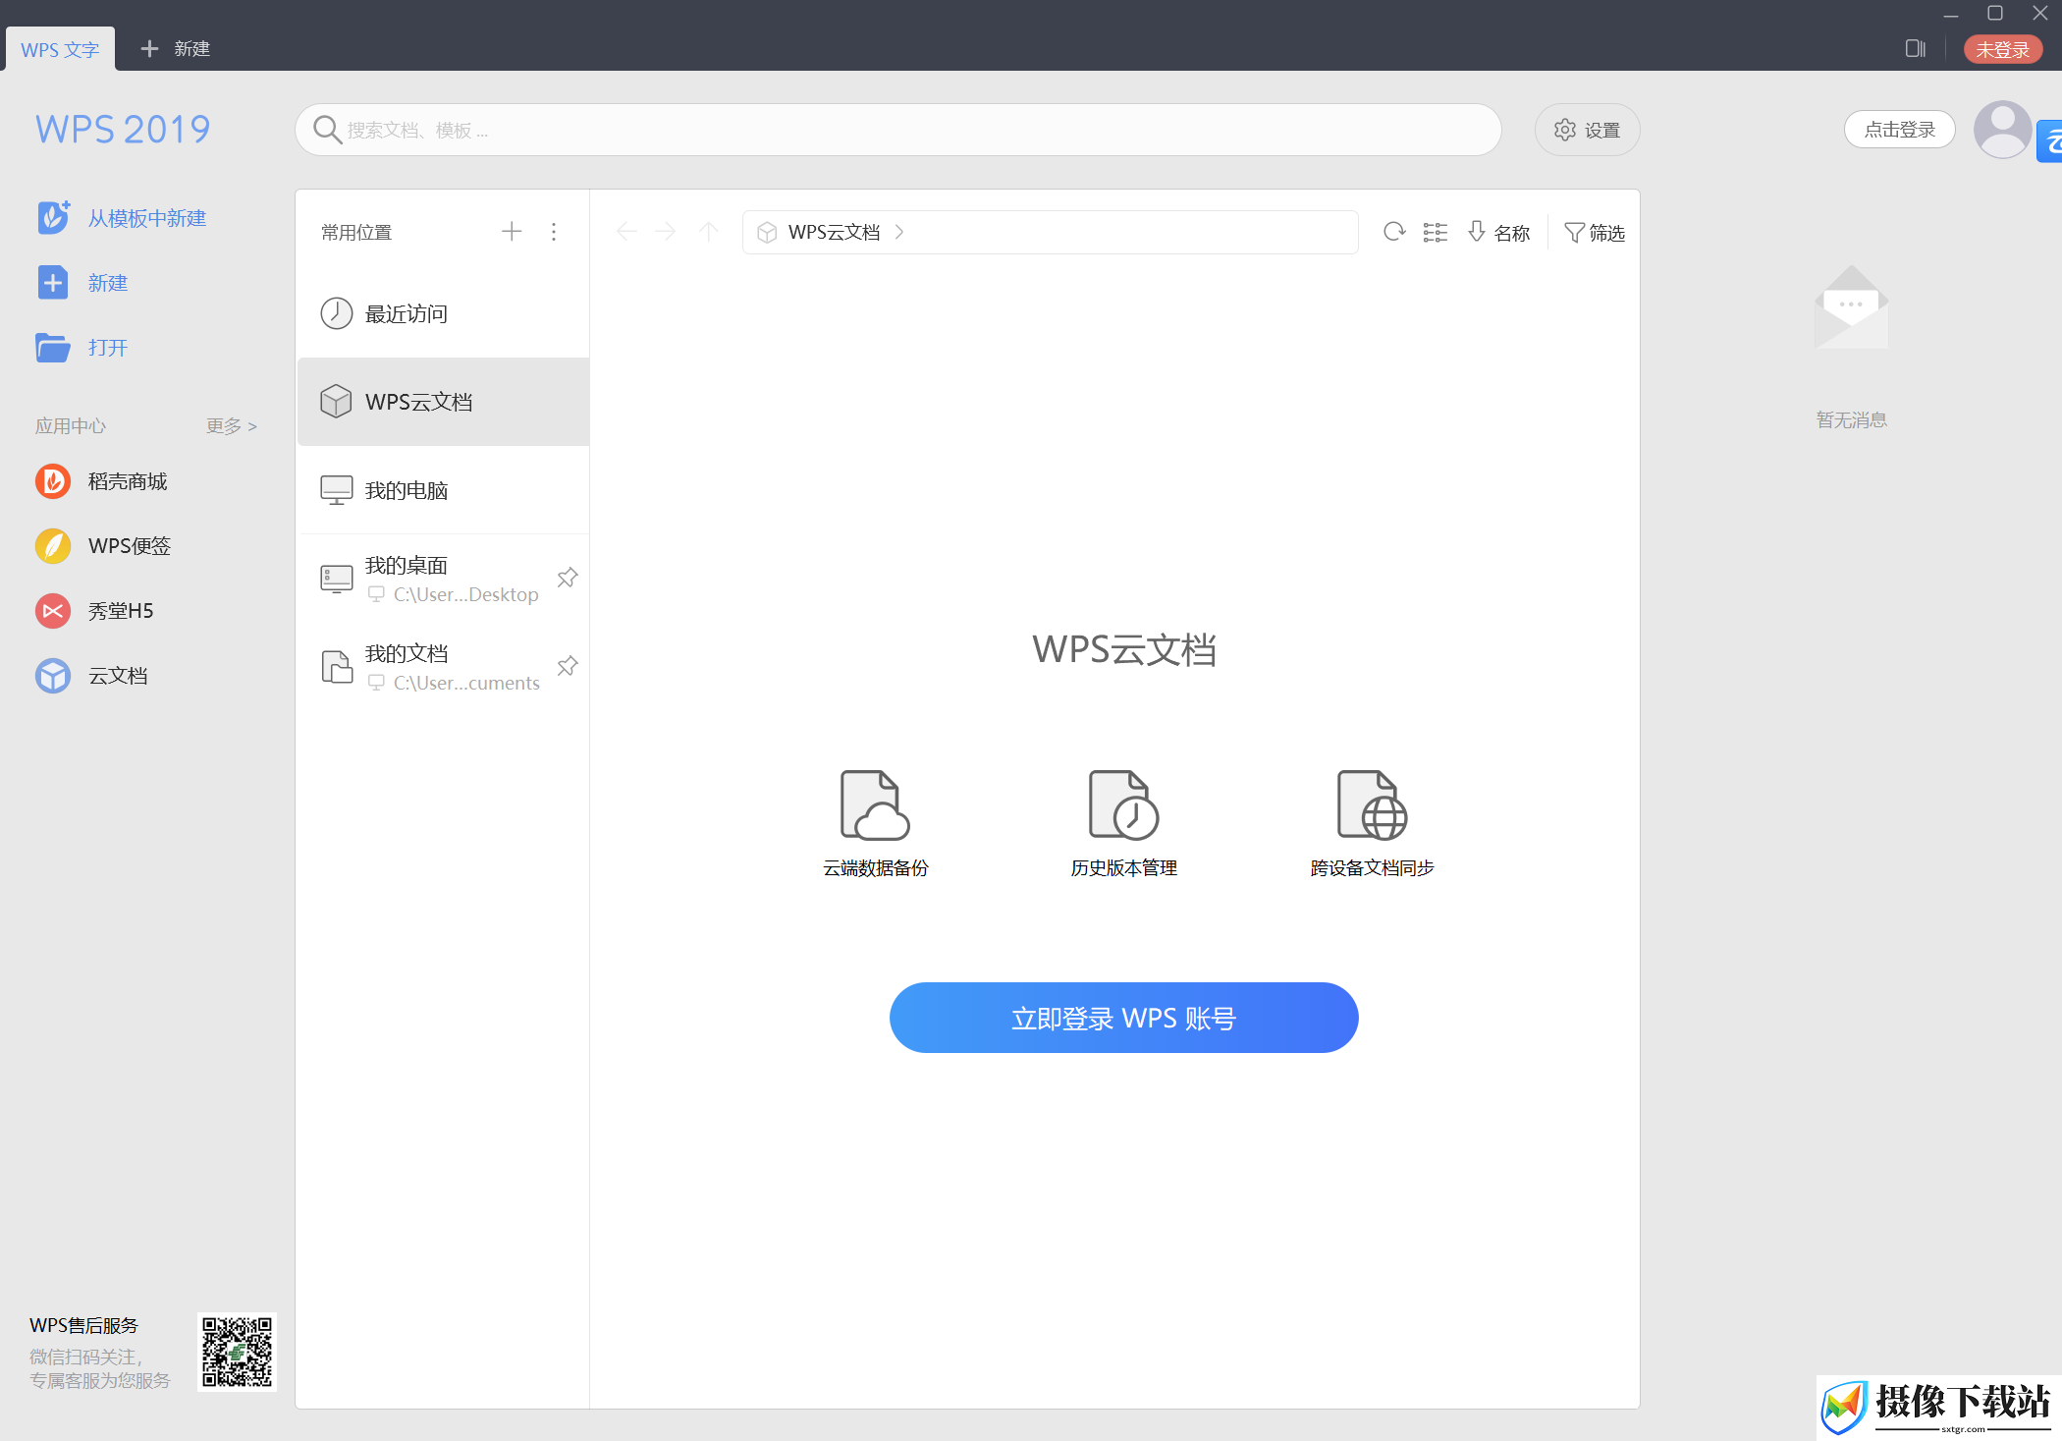Select 从模板中新建 in sidebar

pyautogui.click(x=122, y=218)
